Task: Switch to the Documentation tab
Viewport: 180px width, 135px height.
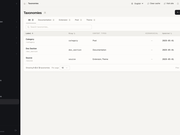Action: point(46,20)
